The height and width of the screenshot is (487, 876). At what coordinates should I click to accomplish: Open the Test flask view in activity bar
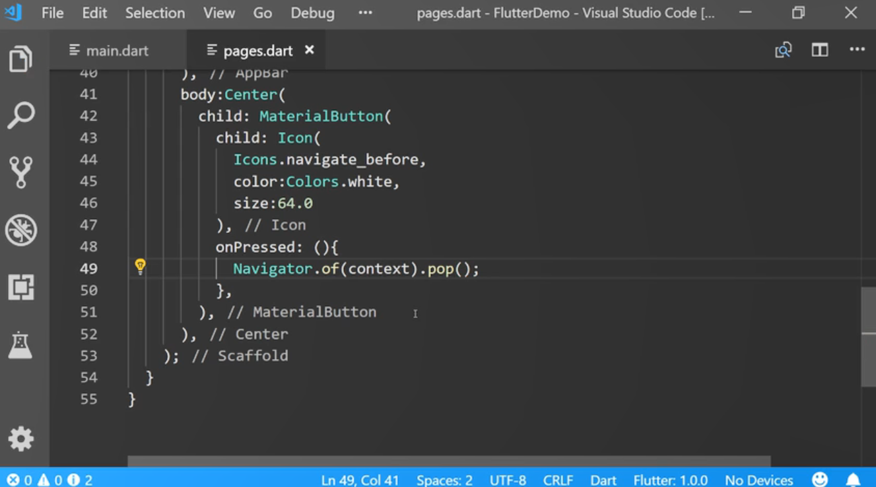coord(20,344)
